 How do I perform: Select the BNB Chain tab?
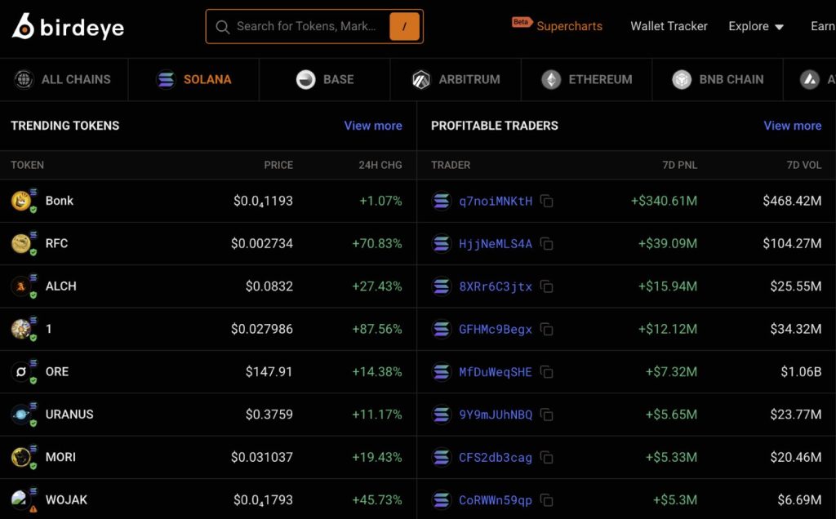click(718, 80)
